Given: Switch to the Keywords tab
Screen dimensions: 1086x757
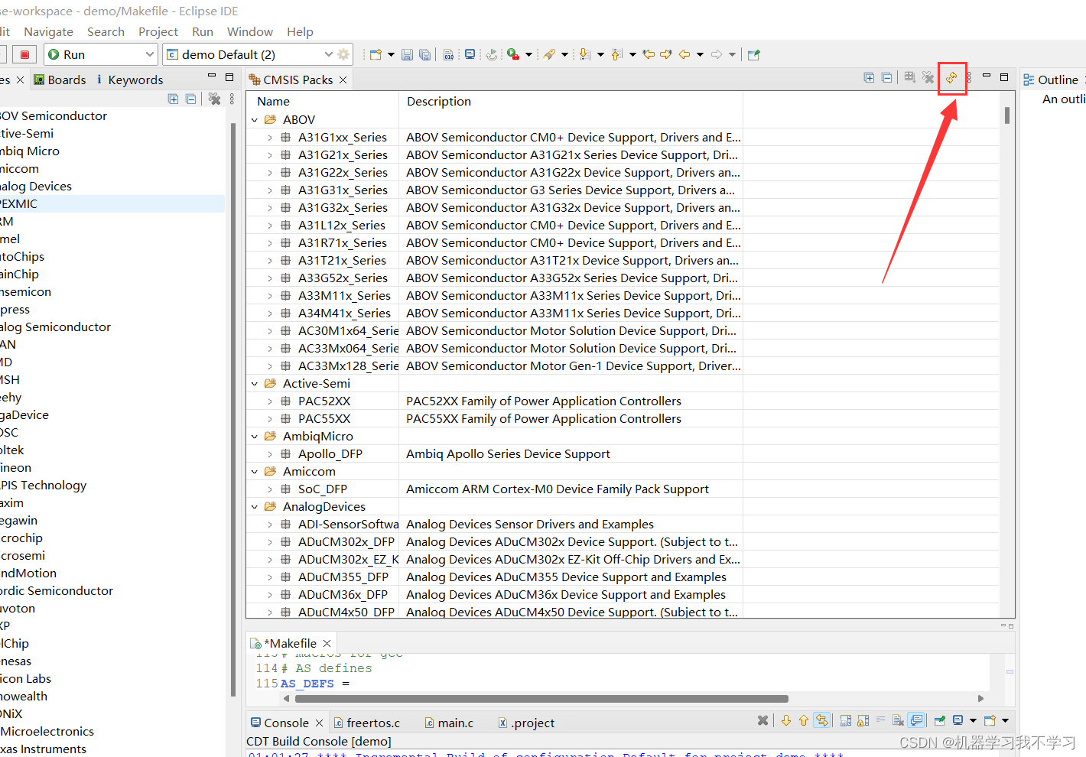Looking at the screenshot, I should (x=129, y=80).
